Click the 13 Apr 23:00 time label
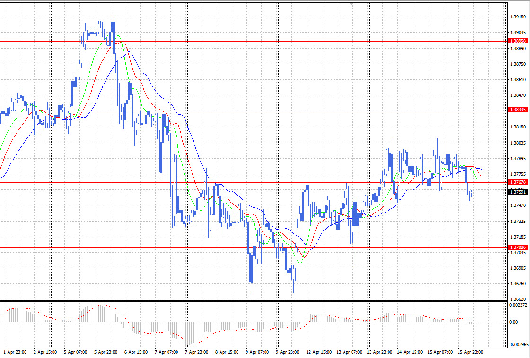The height and width of the screenshot is (358, 530). (x=379, y=352)
